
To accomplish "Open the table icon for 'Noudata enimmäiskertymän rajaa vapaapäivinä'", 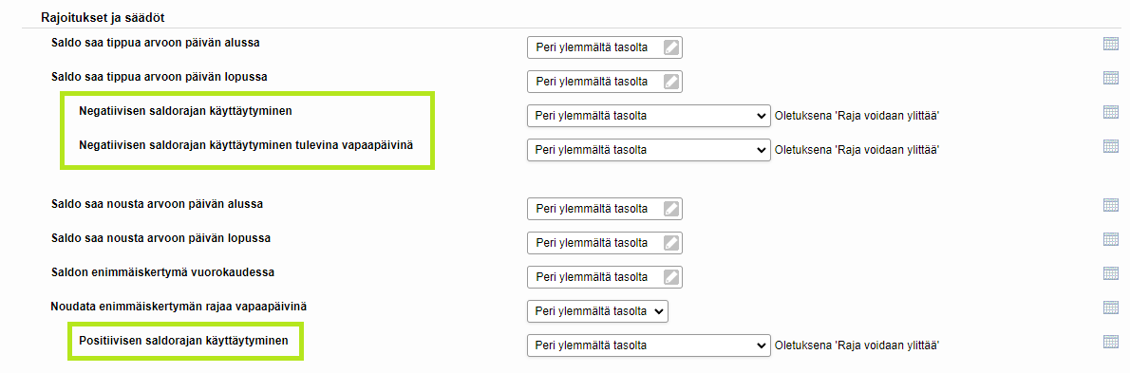I will [x=1111, y=307].
